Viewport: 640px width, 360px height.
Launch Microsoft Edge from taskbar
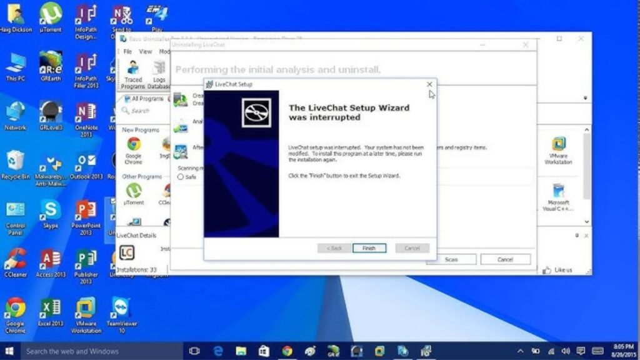(218, 351)
